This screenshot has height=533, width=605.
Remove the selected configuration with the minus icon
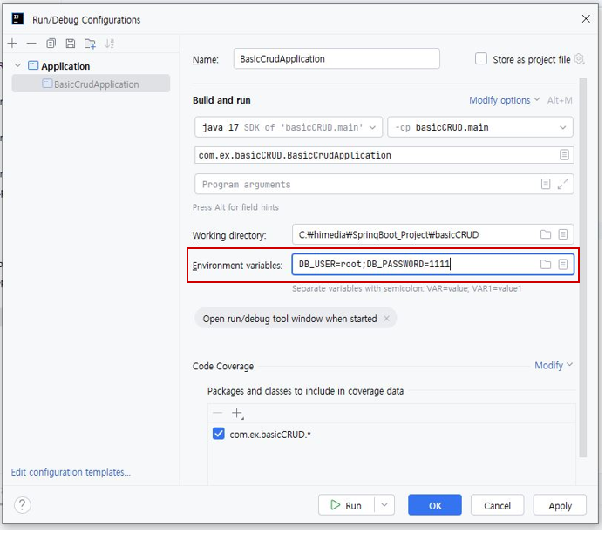(x=31, y=44)
